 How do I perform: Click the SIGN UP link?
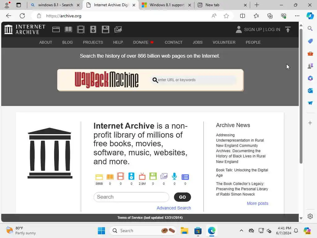[x=253, y=29]
